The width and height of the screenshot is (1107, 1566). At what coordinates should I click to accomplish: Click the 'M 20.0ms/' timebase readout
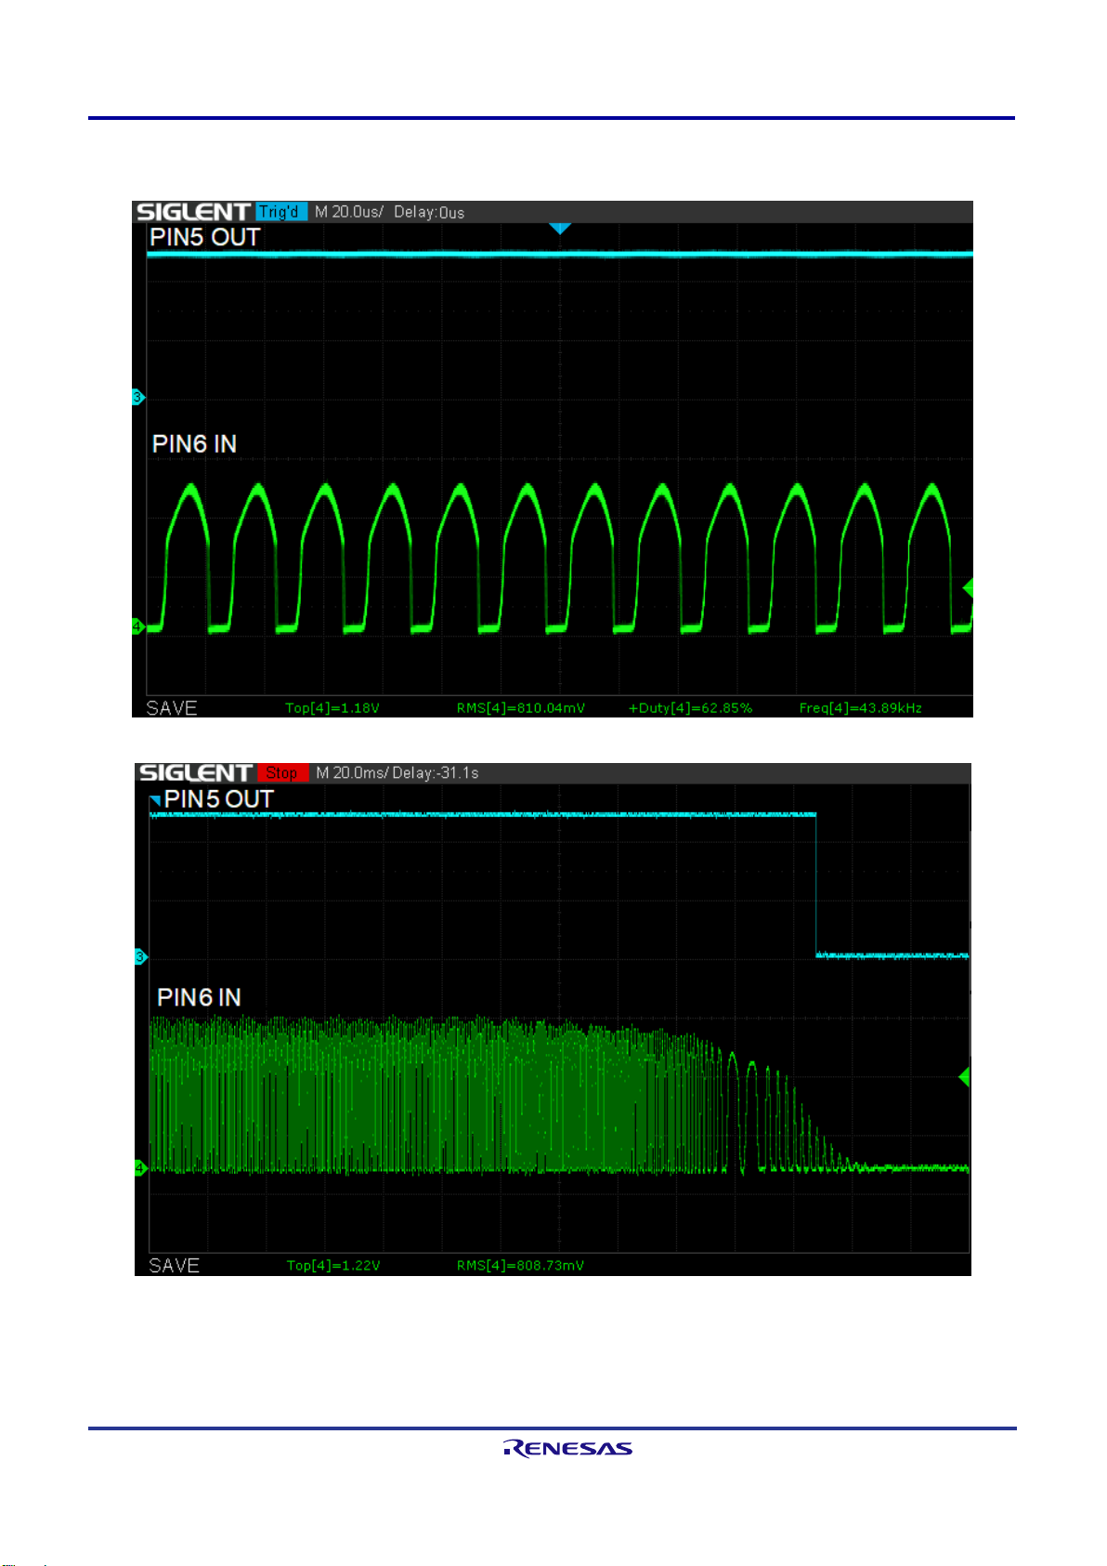(352, 773)
